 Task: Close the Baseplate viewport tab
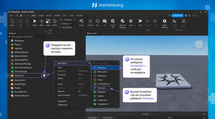coord(98,33)
